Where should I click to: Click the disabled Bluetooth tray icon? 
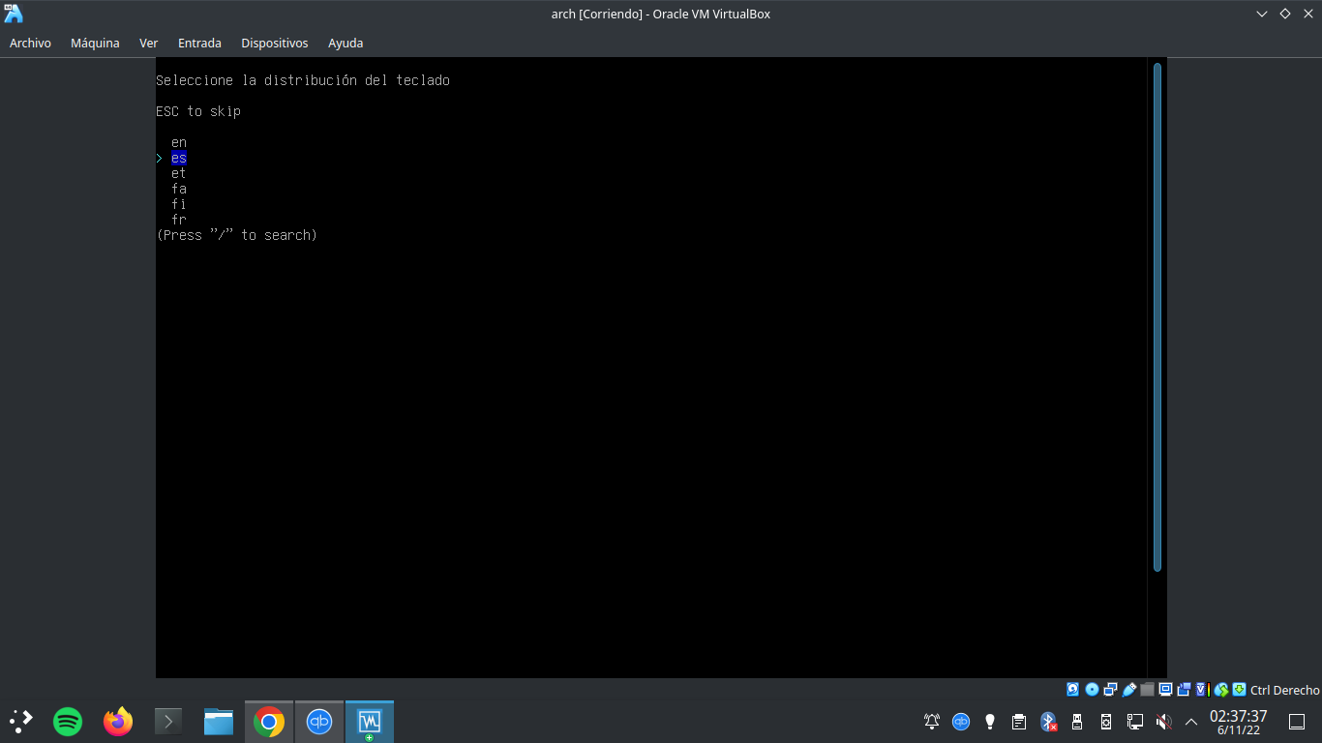click(x=1048, y=721)
